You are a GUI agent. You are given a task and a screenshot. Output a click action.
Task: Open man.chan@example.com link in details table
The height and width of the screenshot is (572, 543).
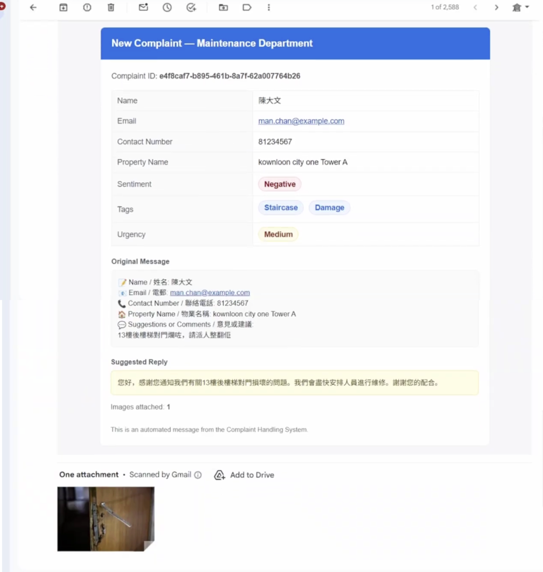(301, 121)
